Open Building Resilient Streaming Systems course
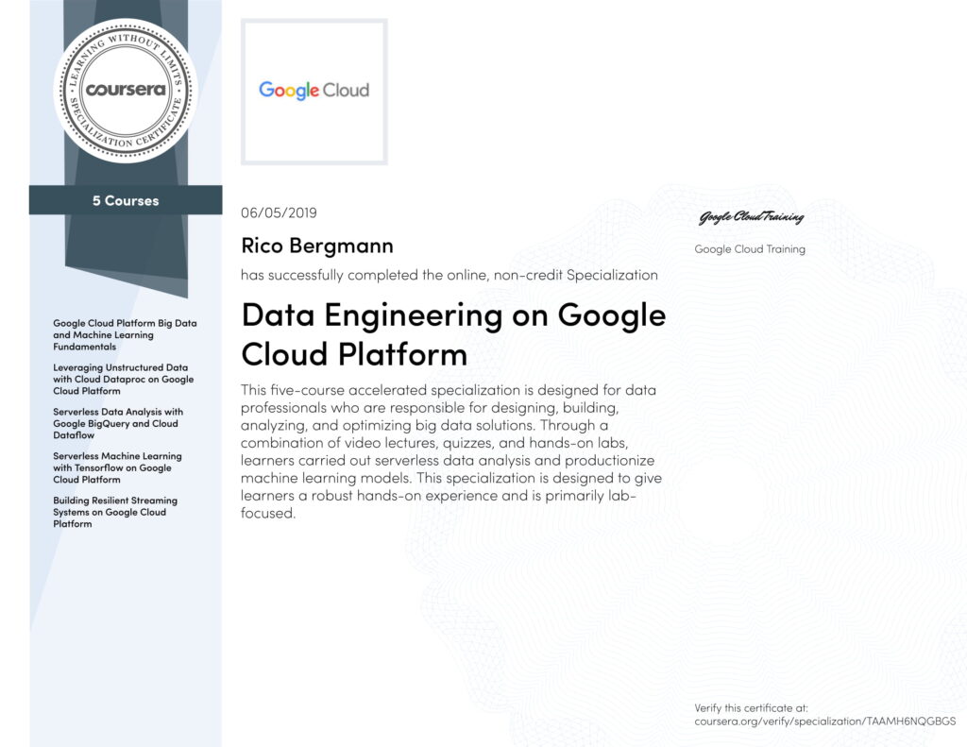Viewport: 967px width, 747px height. coord(114,512)
